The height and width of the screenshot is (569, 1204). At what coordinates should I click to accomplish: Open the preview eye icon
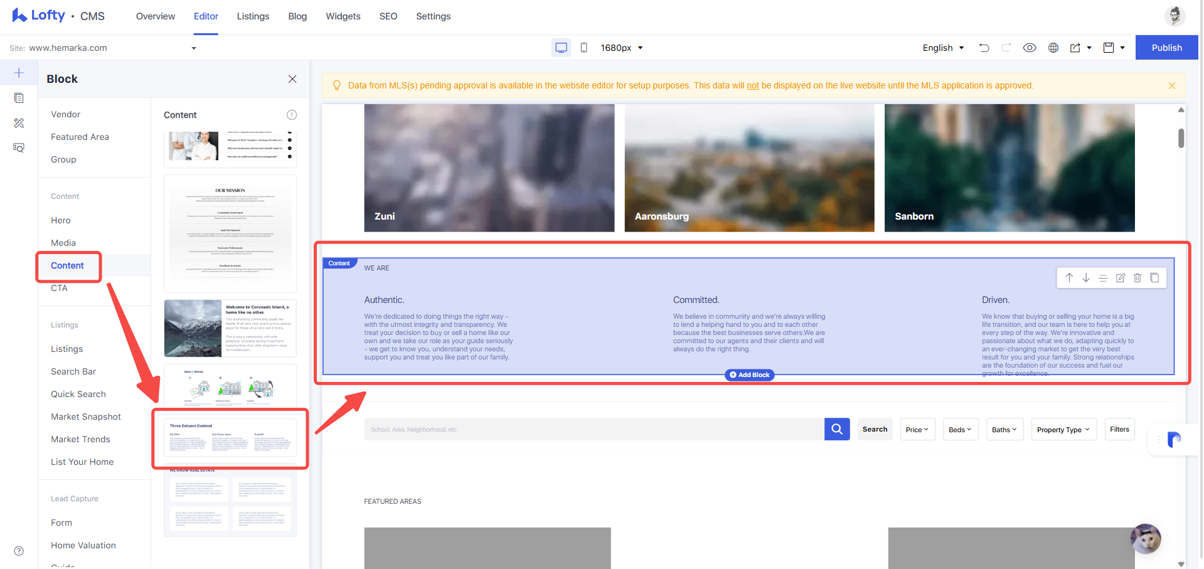point(1030,48)
